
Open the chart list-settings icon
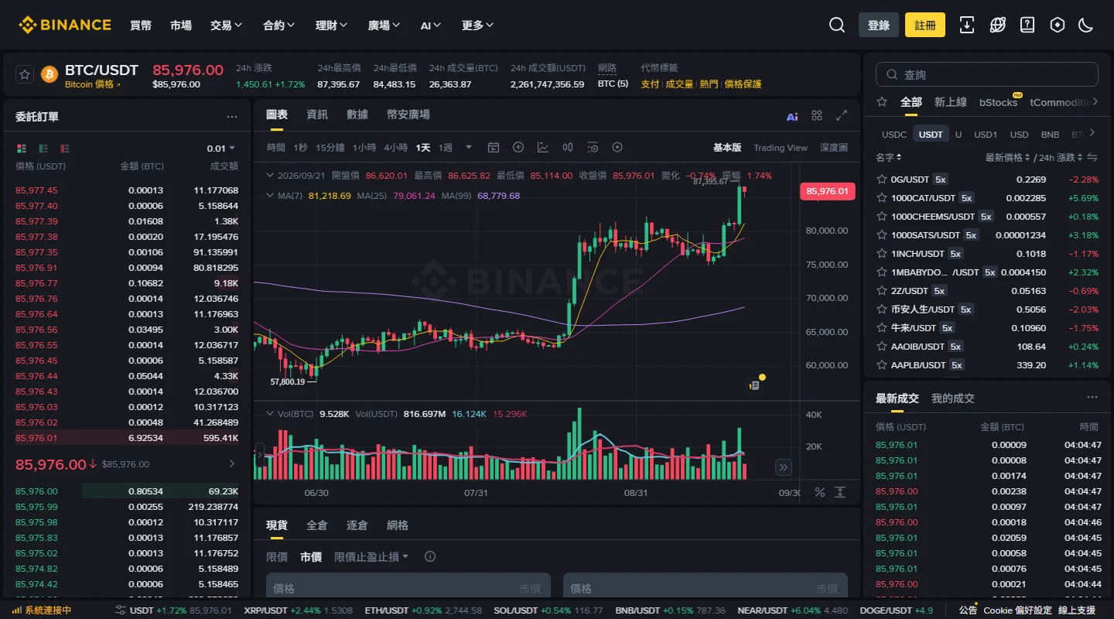[593, 147]
